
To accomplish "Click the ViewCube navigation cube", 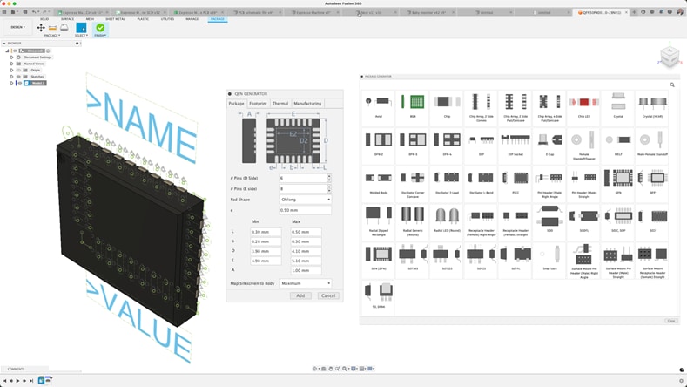I will click(670, 56).
